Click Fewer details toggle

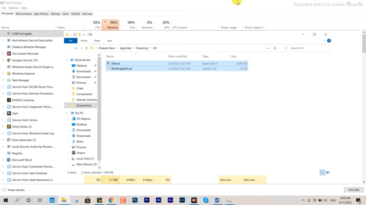pos(13,190)
